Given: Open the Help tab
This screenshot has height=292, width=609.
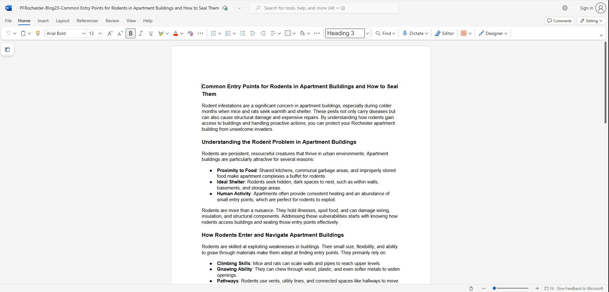Looking at the screenshot, I should pos(148,21).
